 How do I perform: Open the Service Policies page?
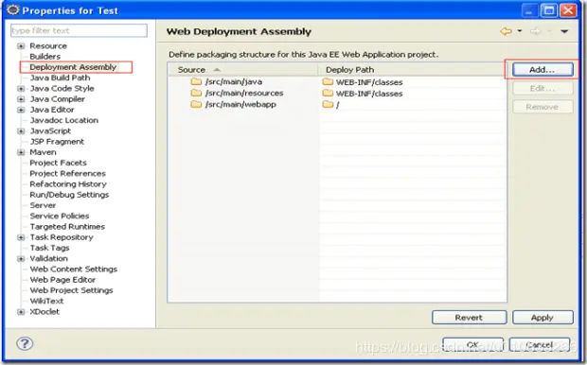tap(60, 217)
